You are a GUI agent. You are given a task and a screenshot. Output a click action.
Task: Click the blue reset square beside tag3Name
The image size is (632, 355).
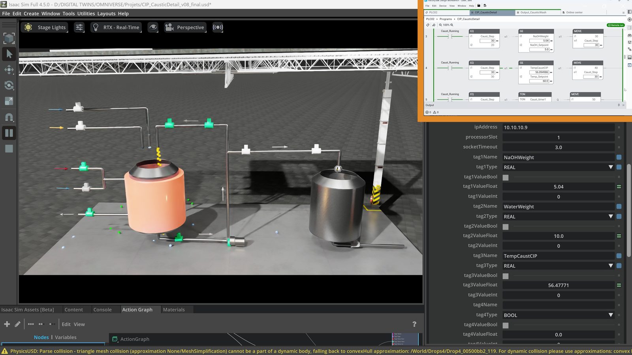[x=619, y=256]
